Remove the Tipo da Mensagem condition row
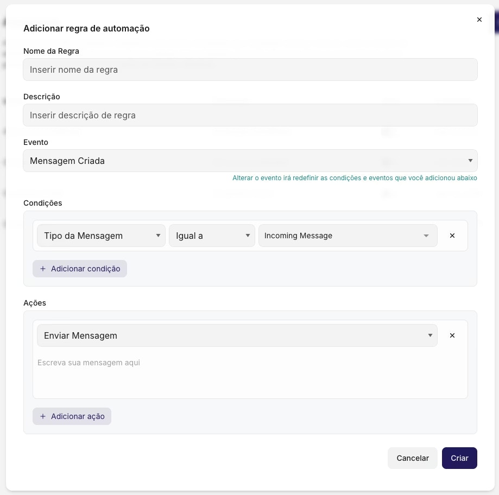Image resolution: width=499 pixels, height=495 pixels. tap(452, 236)
